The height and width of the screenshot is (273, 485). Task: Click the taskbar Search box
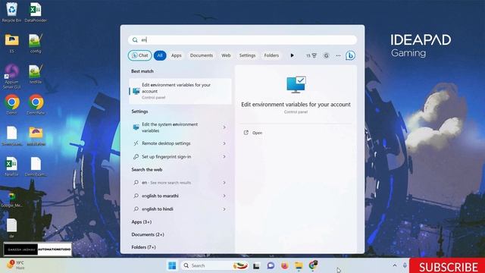point(214,265)
